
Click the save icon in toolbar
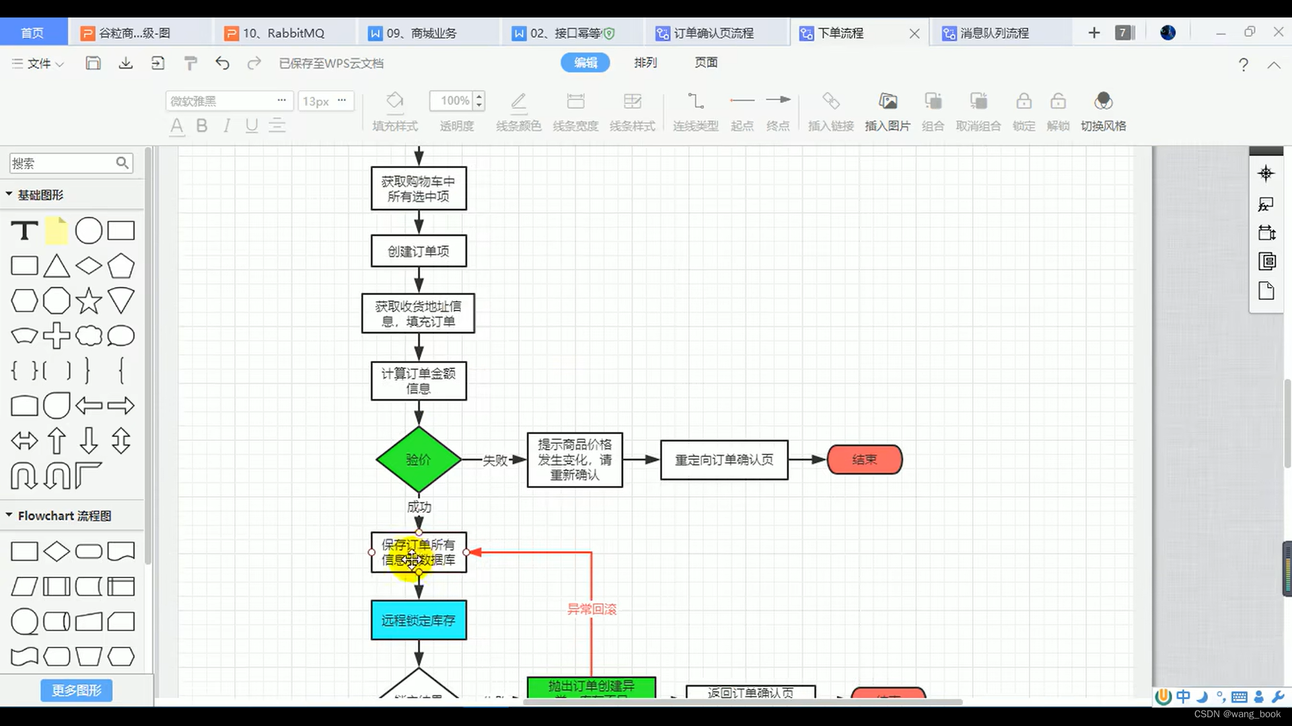(94, 63)
